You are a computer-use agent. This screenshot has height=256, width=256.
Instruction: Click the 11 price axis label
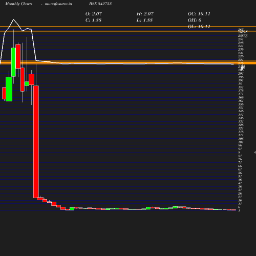tap(240, 204)
